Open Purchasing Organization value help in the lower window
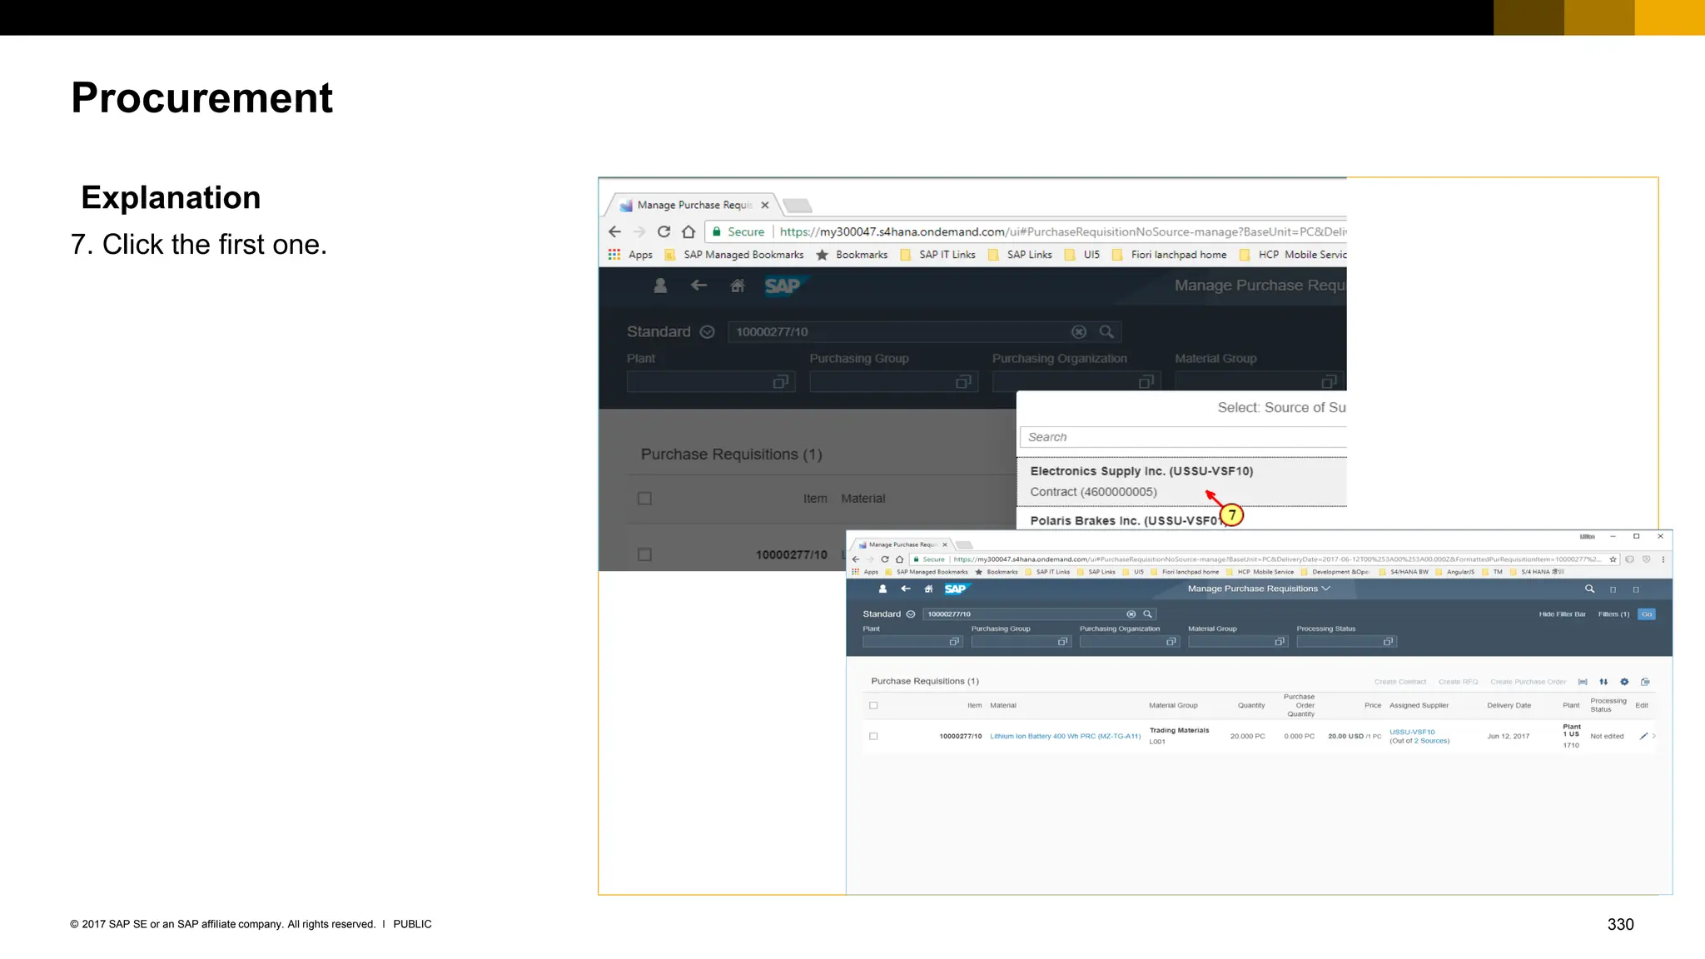 (x=1171, y=642)
